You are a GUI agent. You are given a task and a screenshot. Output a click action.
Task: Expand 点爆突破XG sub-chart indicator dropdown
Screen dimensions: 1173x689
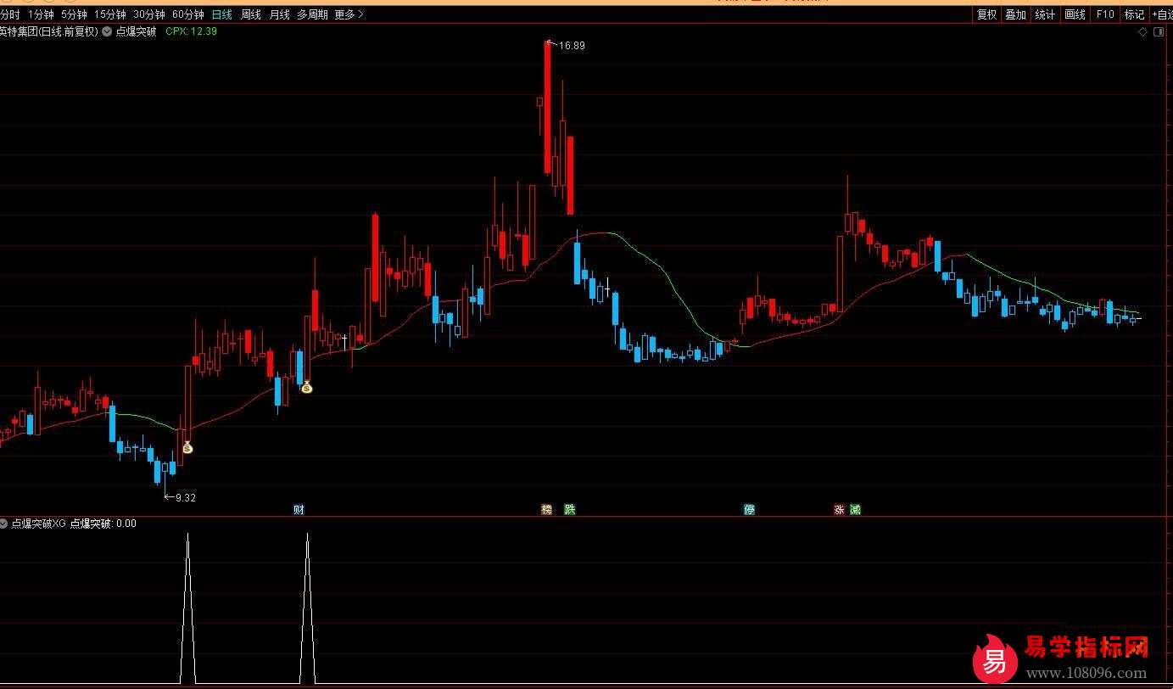4,524
